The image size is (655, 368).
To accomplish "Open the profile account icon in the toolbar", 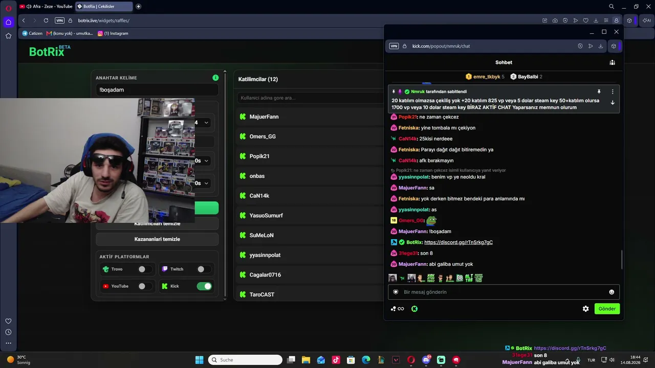I will pyautogui.click(x=616, y=20).
